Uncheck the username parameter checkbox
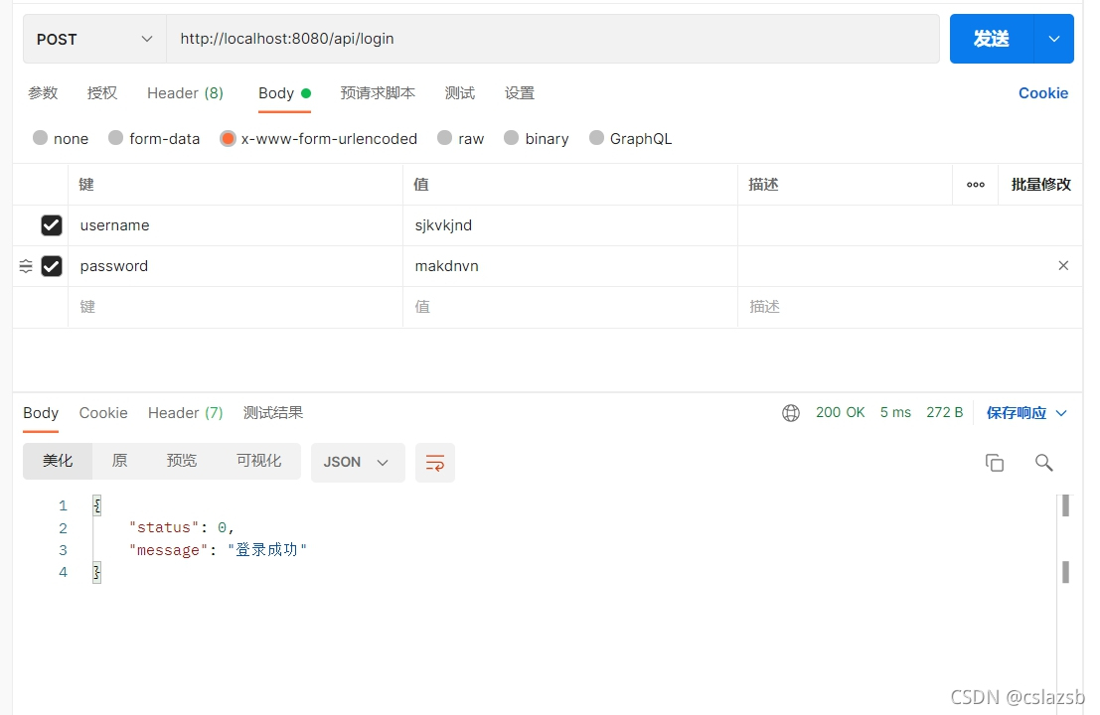 click(52, 225)
